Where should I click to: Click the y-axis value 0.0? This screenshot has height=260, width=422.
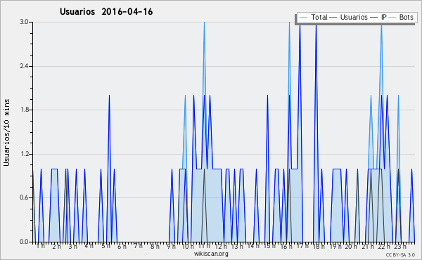point(25,242)
